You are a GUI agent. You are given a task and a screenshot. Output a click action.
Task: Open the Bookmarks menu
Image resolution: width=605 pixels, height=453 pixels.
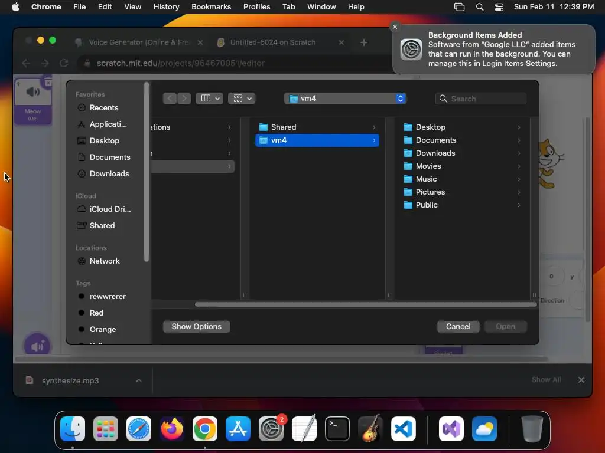211,7
